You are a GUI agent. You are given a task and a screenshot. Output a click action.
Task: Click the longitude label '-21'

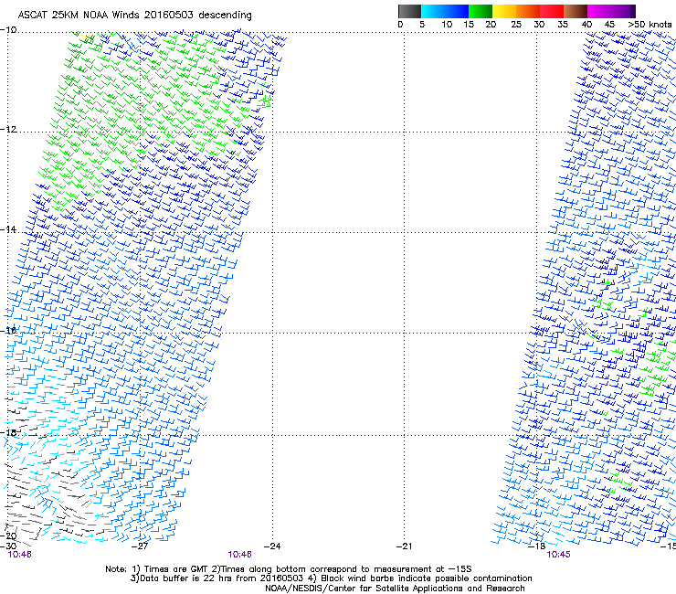coord(404,546)
